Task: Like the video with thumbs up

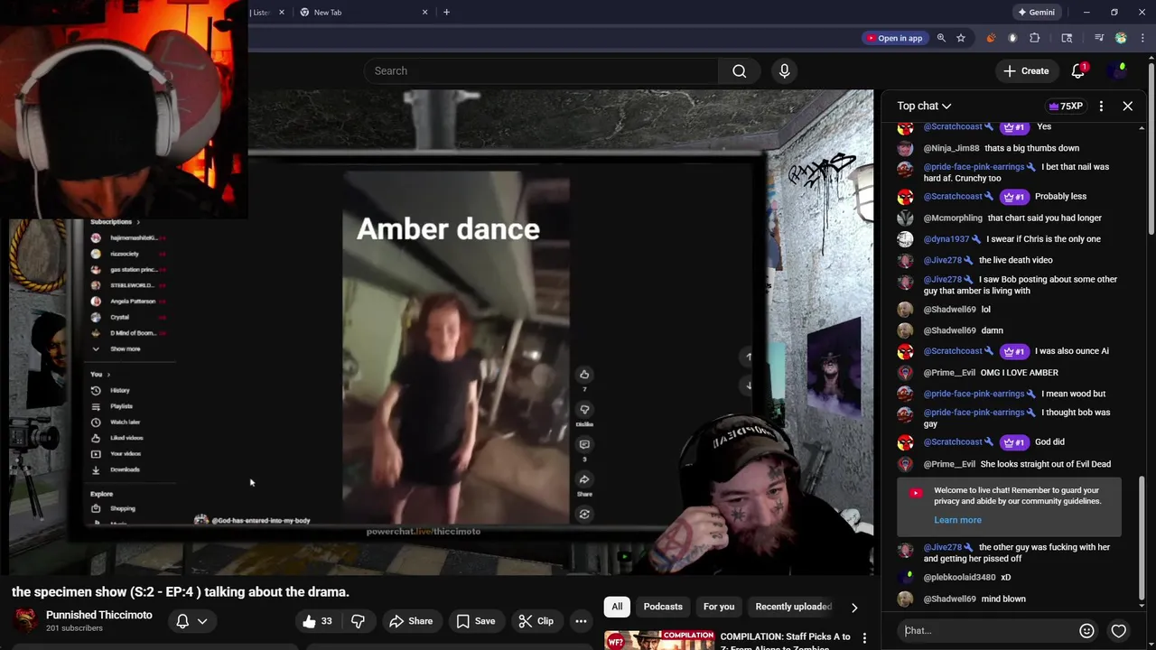Action: coord(317,621)
